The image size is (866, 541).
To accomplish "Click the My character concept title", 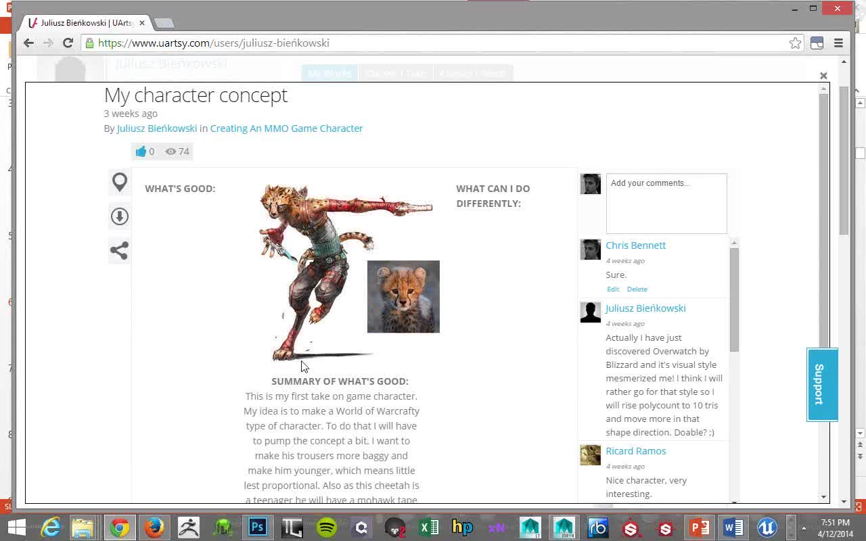I will [x=196, y=95].
